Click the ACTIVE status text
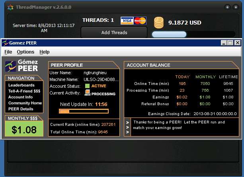This screenshot has height=177, width=244. point(99,86)
